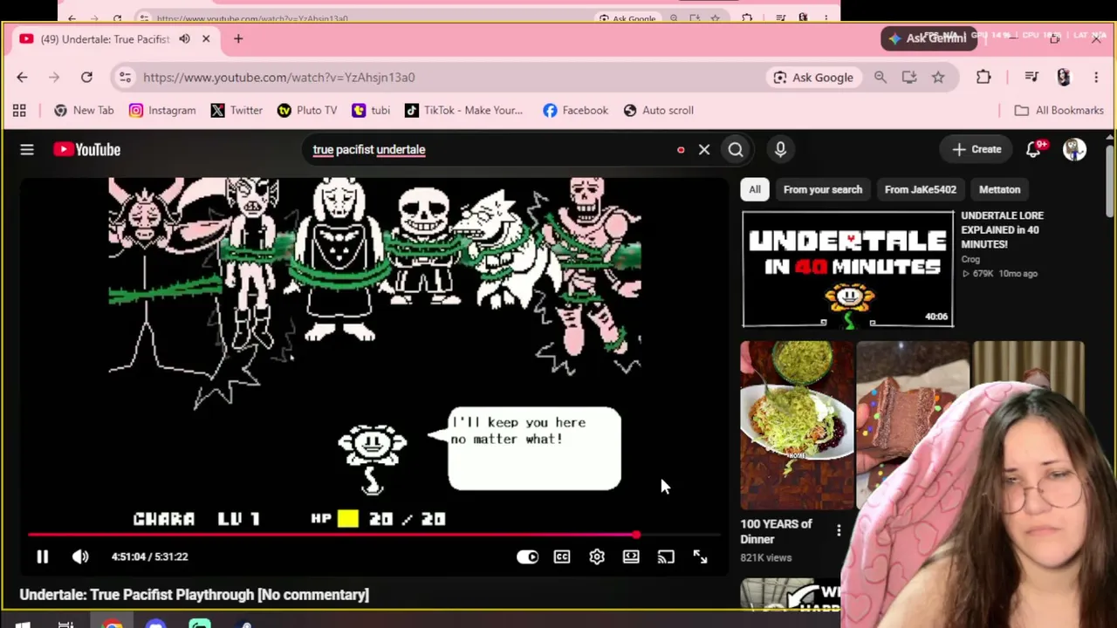Open the Instagram bookmark
1117x628 pixels.
(x=162, y=111)
